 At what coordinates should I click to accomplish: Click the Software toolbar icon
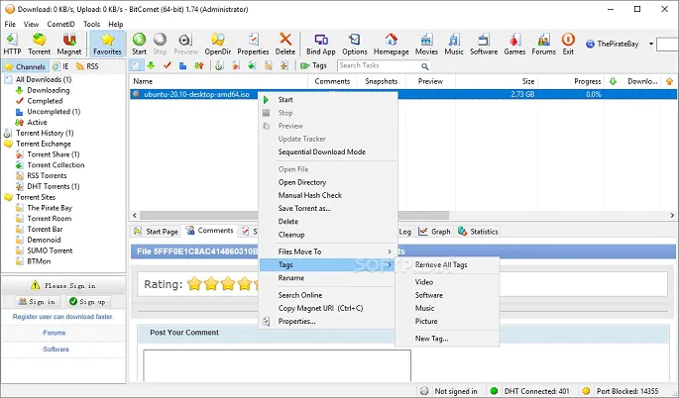point(484,44)
